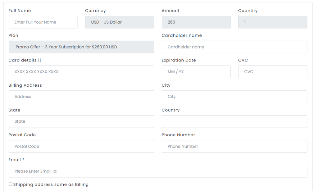Open the Currency USD - US Dollar dropdown
This screenshot has width=318, height=191.
(x=119, y=22)
